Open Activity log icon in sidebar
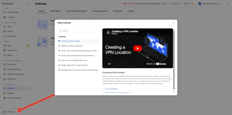The height and width of the screenshot is (115, 232). pos(5,65)
